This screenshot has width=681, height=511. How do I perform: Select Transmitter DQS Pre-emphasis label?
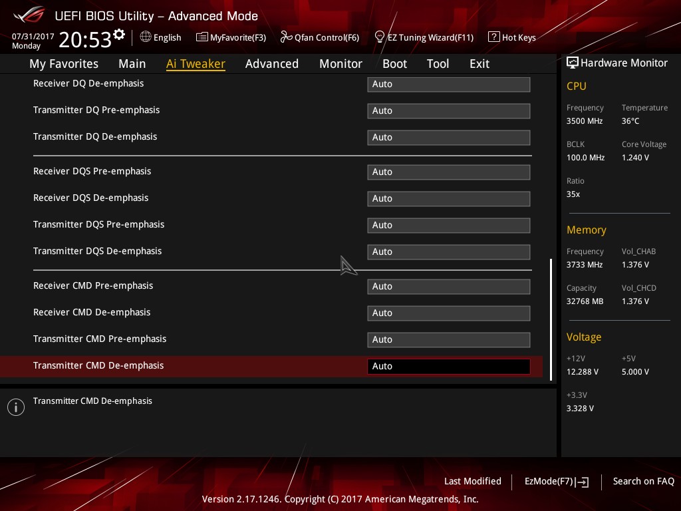98,224
